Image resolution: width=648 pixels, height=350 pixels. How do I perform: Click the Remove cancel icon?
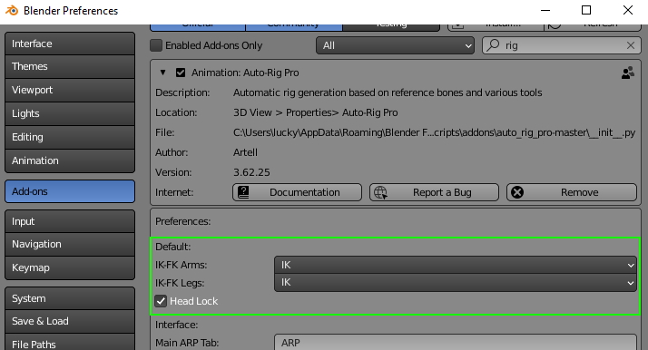[517, 192]
